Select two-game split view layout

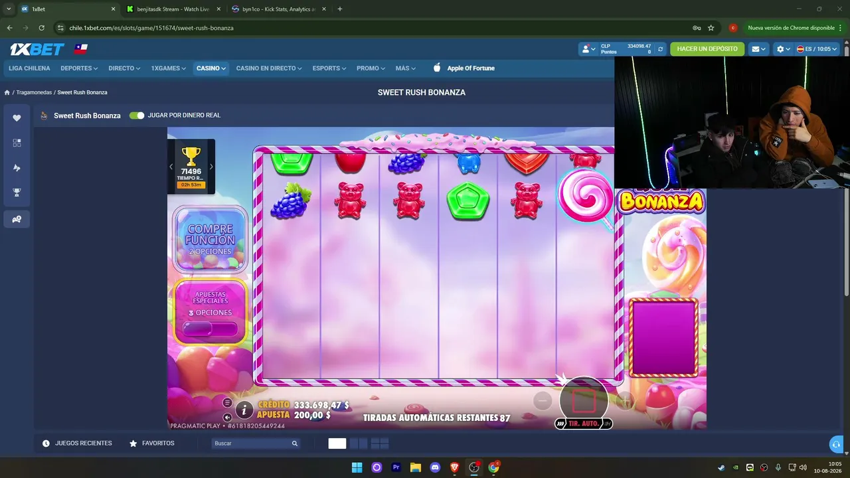tap(359, 443)
